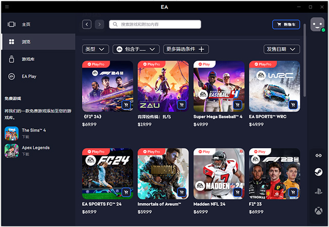Screen dimensions: 329x227
Task: Click the PlayStation platform icon
Action: coord(319,191)
